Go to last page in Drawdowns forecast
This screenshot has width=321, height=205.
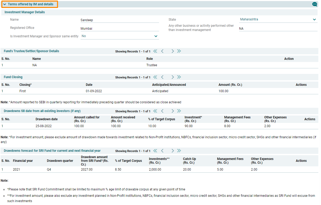click(179, 151)
